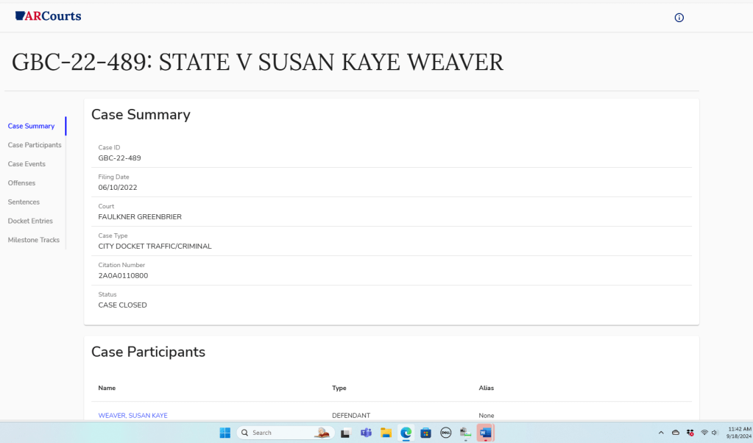Open the Windows Start menu
The height and width of the screenshot is (443, 753).
pyautogui.click(x=225, y=433)
